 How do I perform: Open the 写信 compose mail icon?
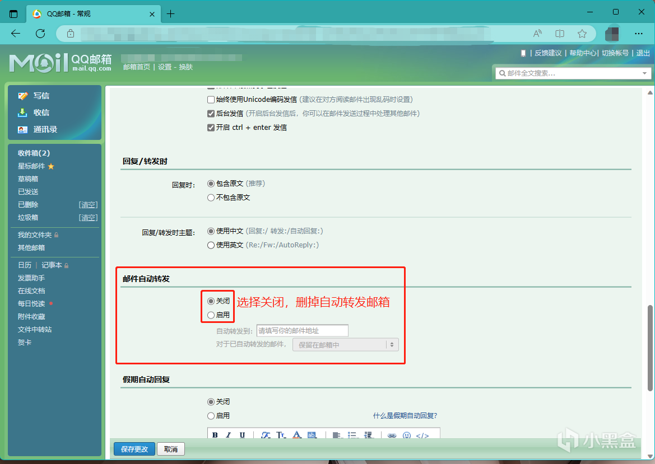(x=22, y=96)
